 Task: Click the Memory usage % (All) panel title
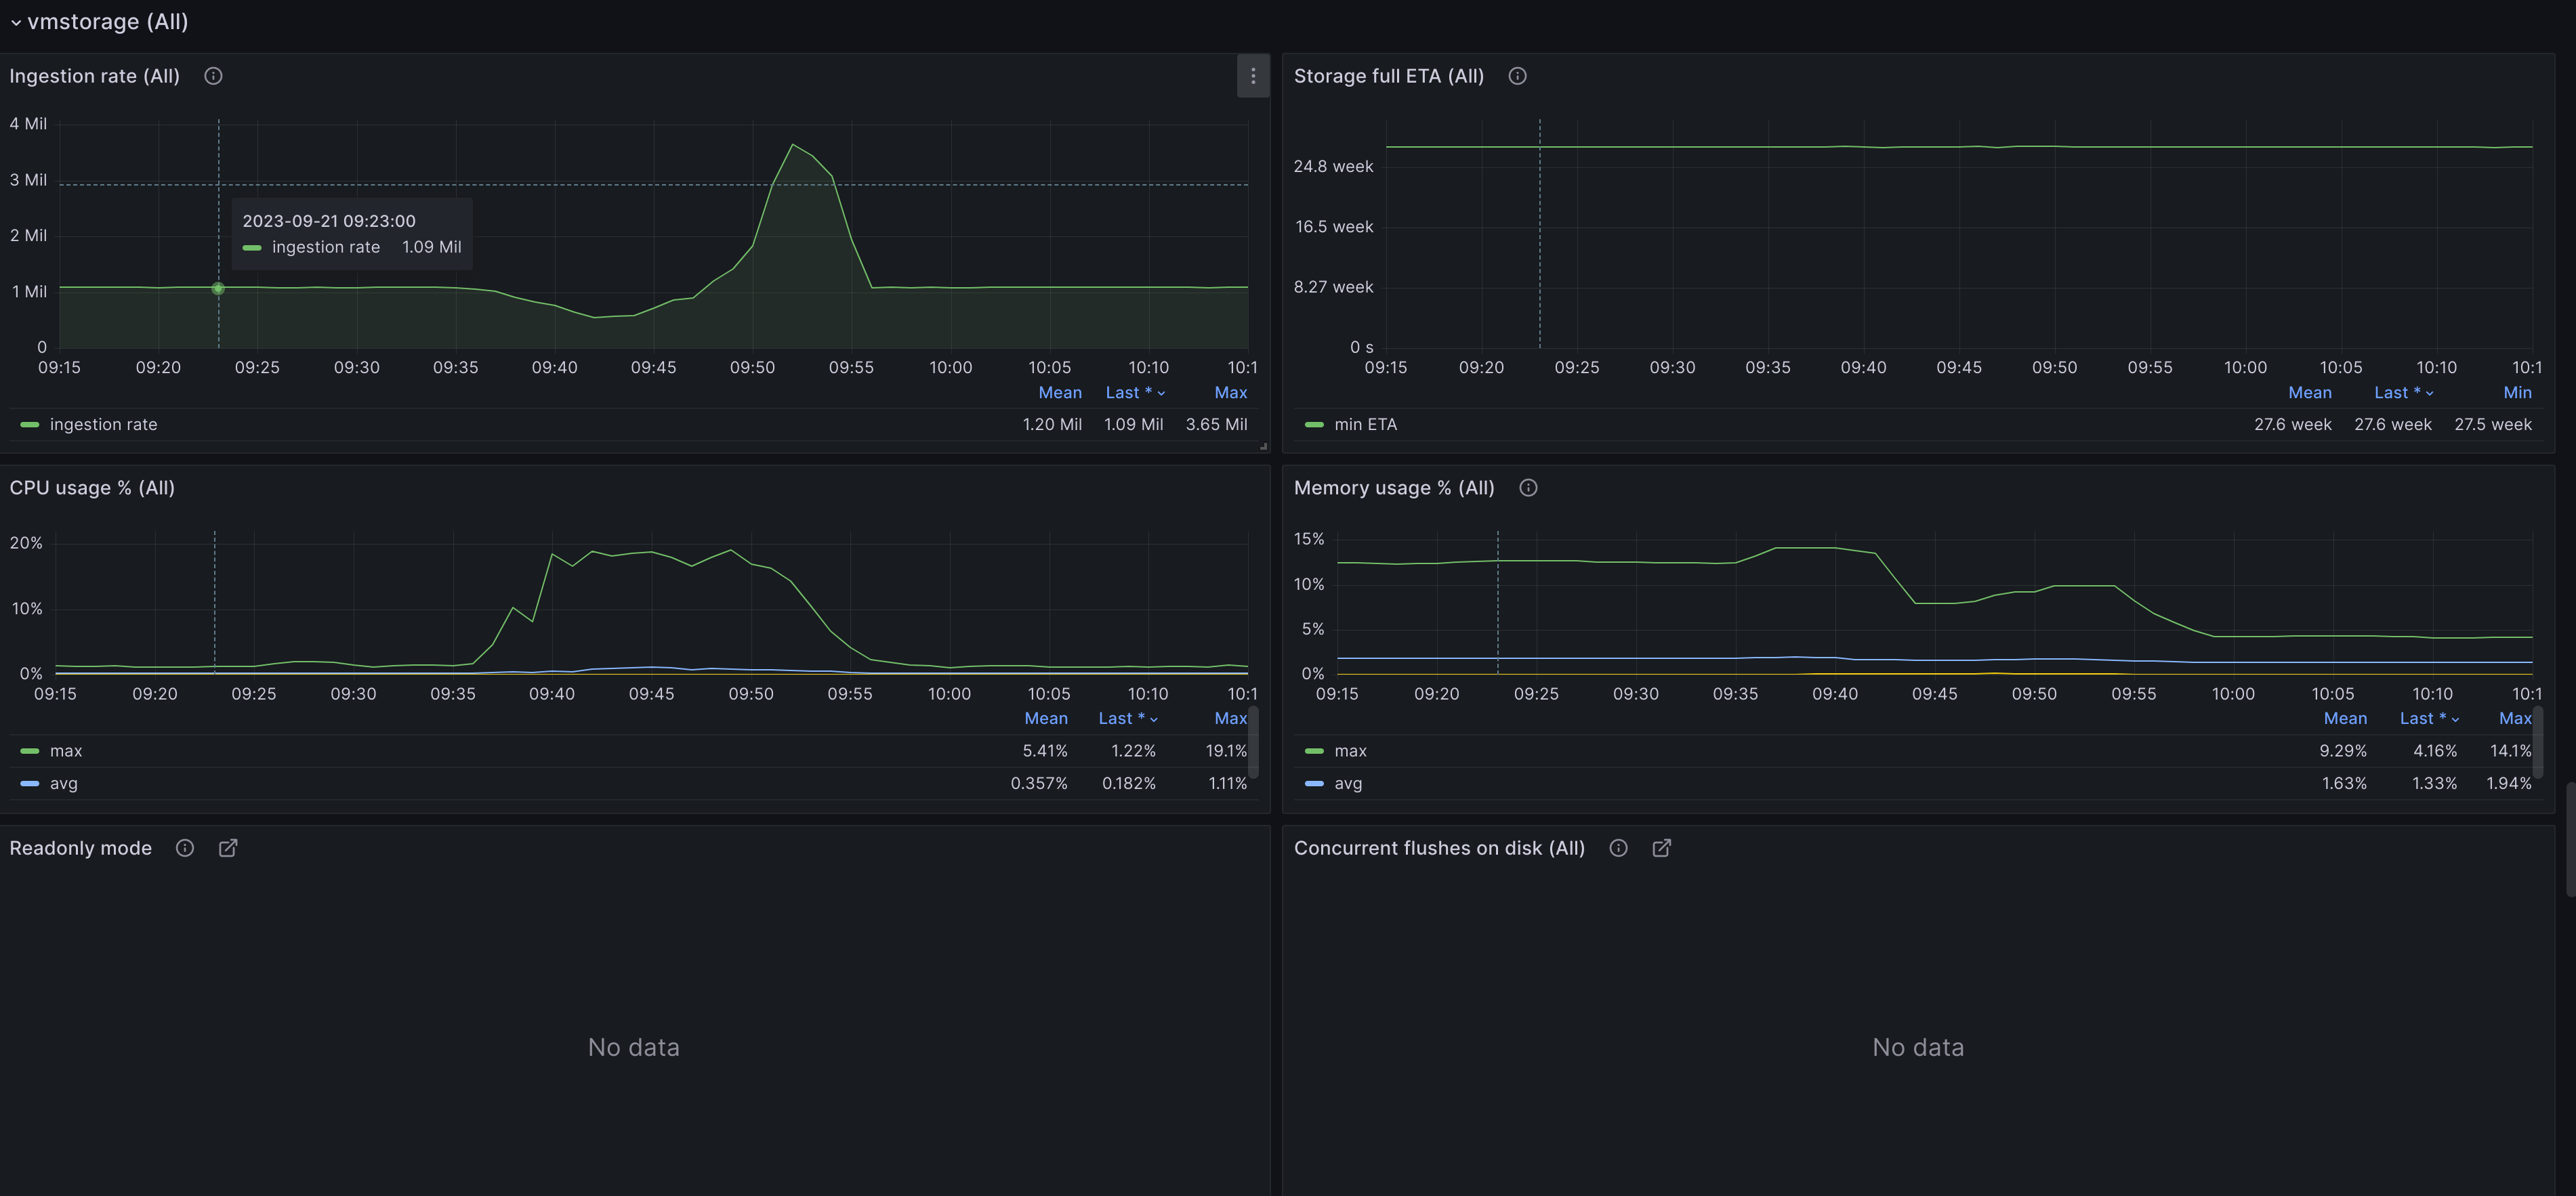[x=1393, y=488]
